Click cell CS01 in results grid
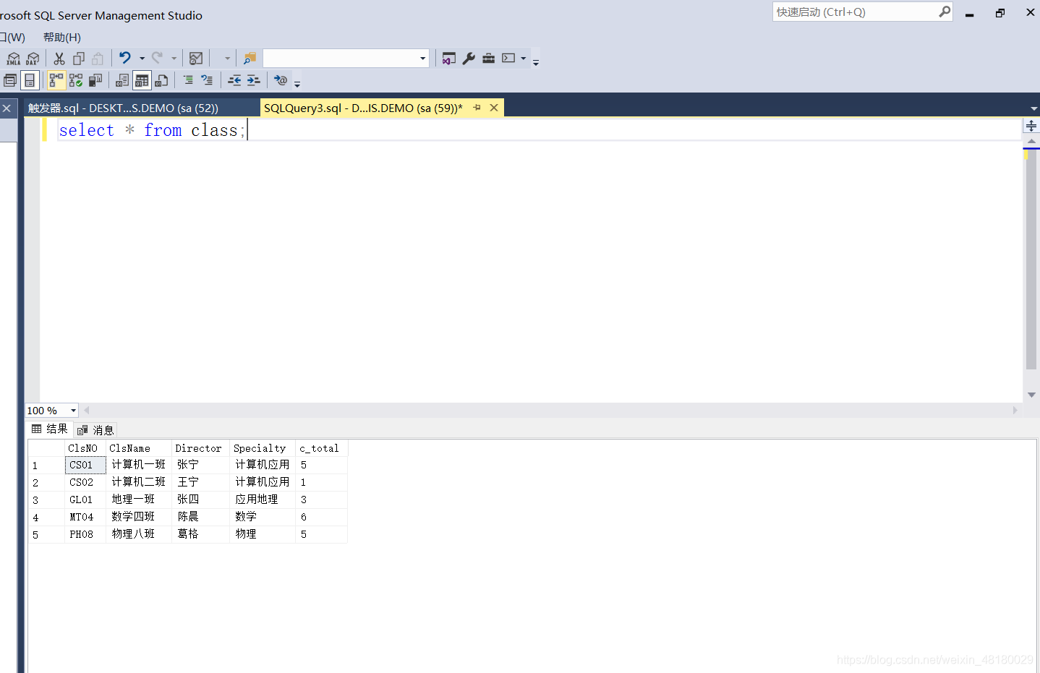The image size is (1040, 673). (85, 465)
